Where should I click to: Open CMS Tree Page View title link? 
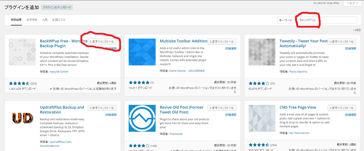point(298,107)
